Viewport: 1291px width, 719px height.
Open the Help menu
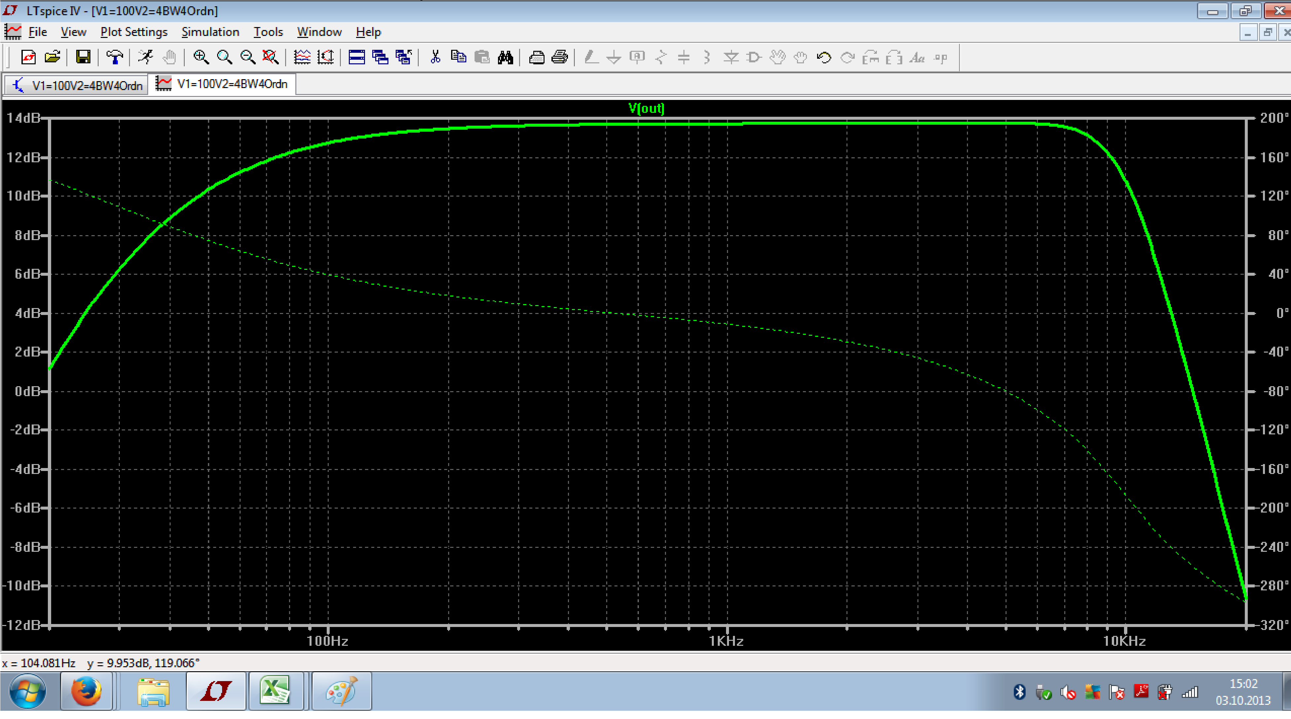pyautogui.click(x=368, y=32)
